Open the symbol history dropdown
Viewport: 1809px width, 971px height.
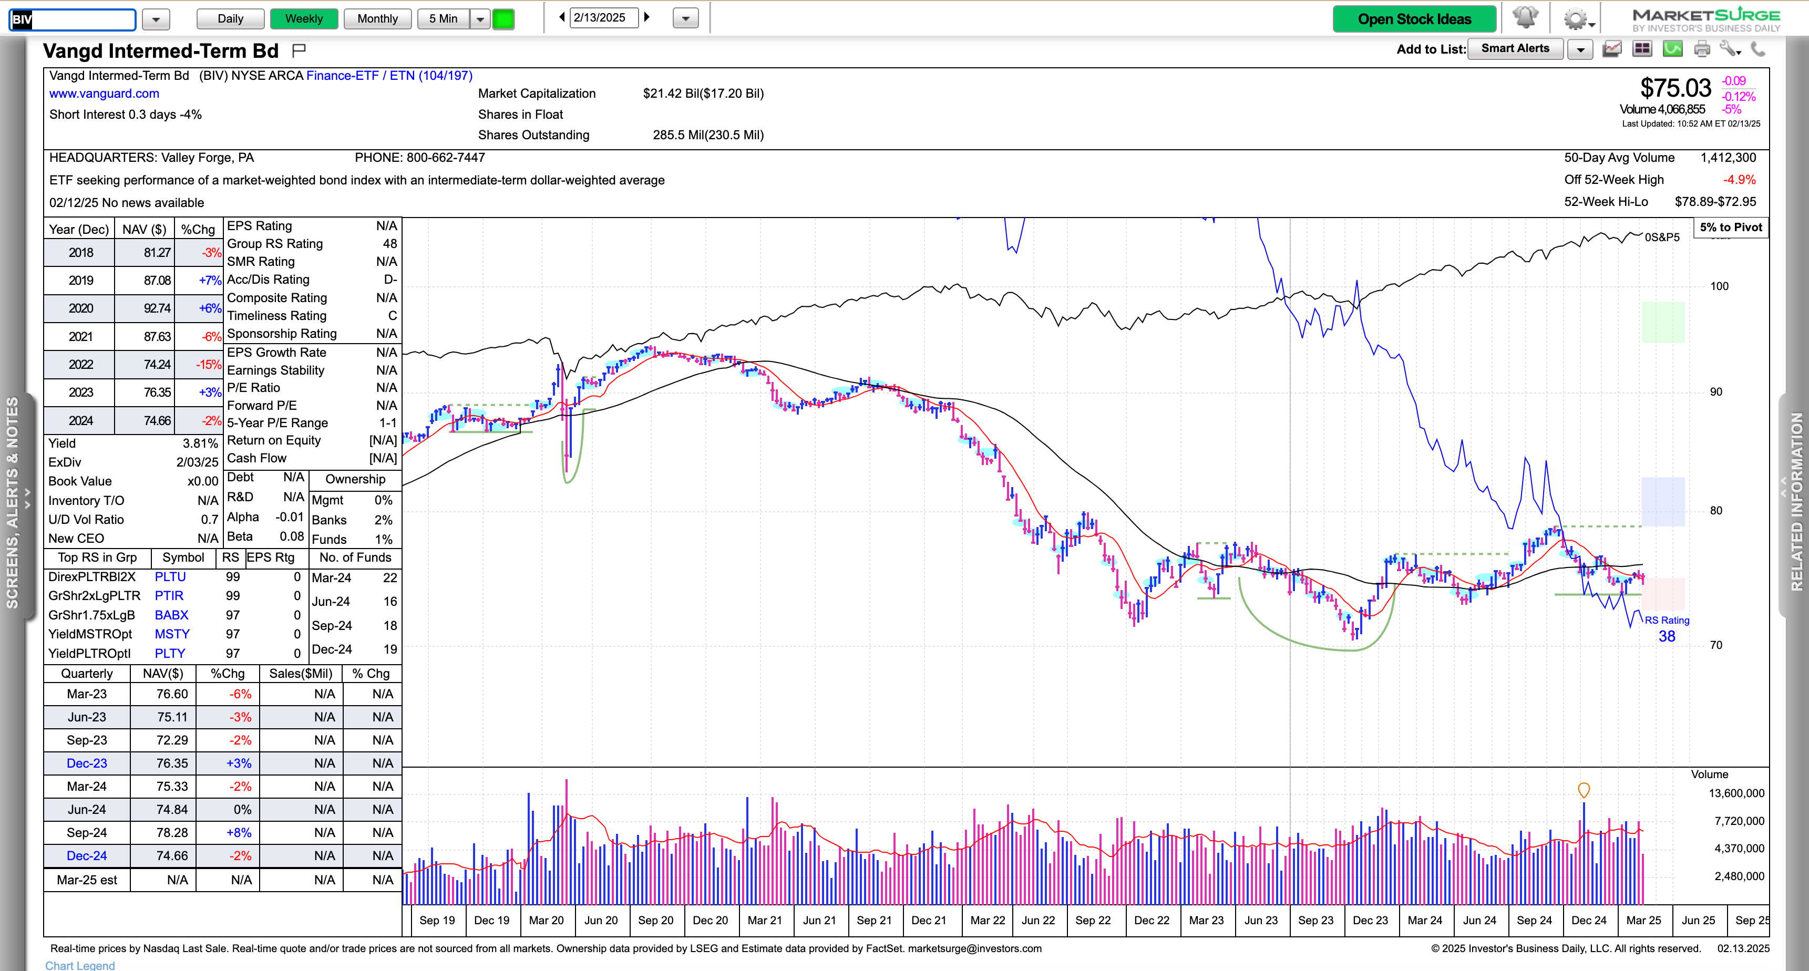coord(156,19)
